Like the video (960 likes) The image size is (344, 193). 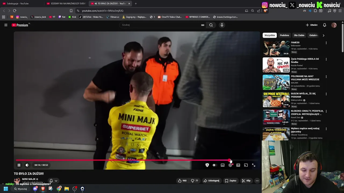[182, 181]
